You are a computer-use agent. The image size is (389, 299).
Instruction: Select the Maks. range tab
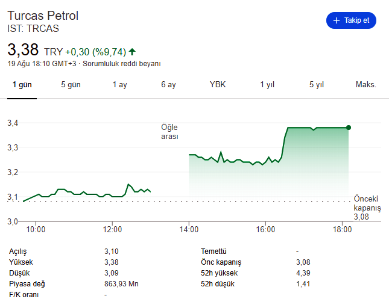365,85
